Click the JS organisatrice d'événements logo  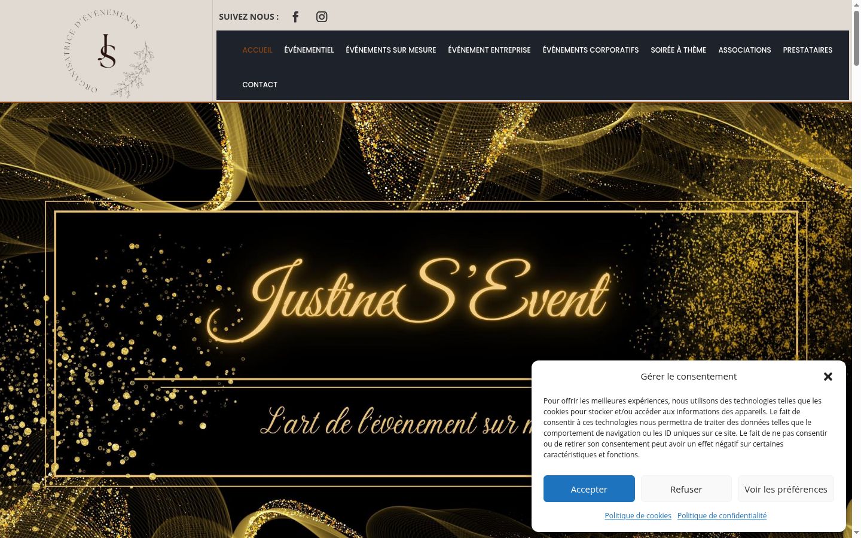(108, 53)
